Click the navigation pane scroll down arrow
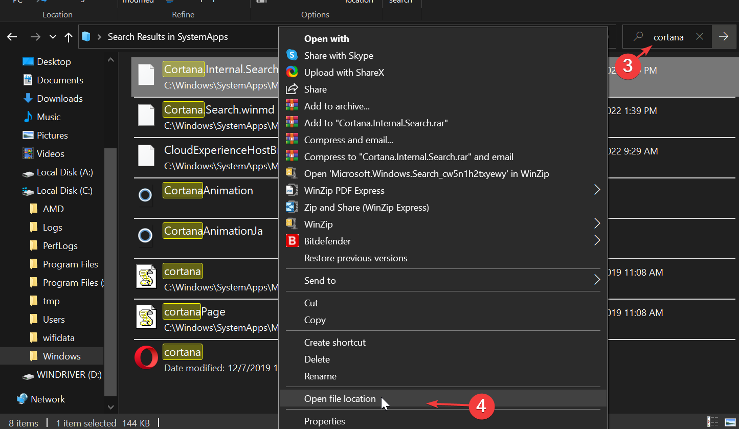This screenshot has height=429, width=739. tap(110, 408)
